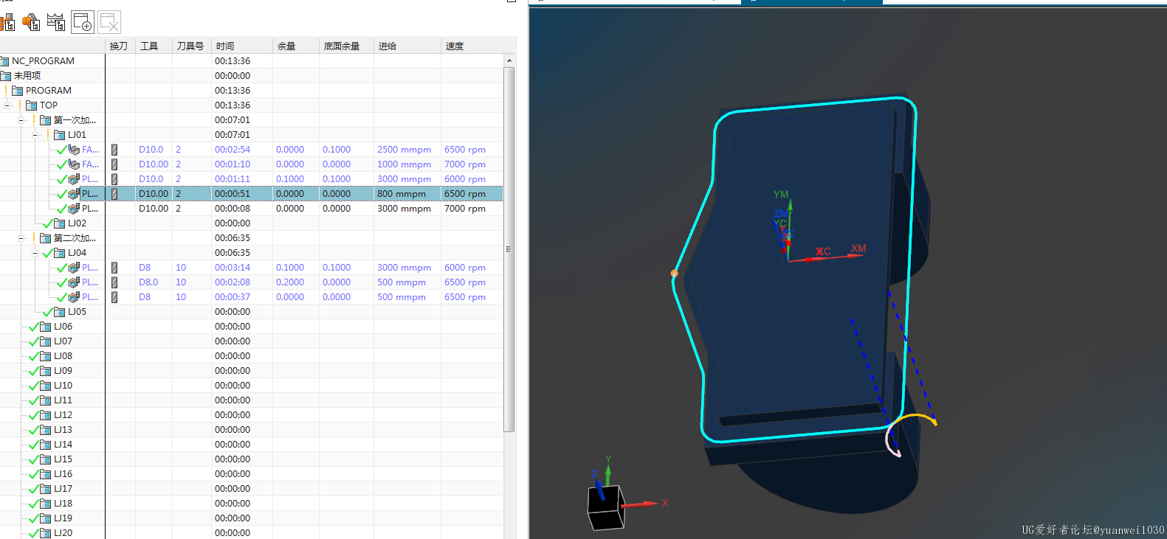This screenshot has width=1167, height=539.
Task: Click the navigator vertical scrollbar thumb
Action: tap(509, 249)
